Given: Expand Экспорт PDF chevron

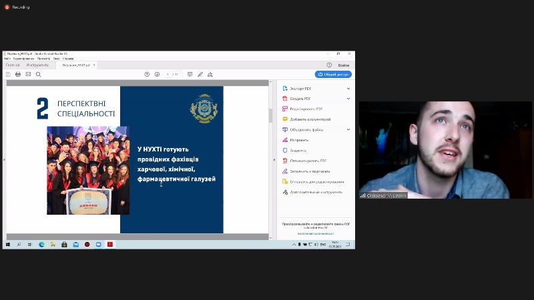Looking at the screenshot, I should pyautogui.click(x=348, y=89).
